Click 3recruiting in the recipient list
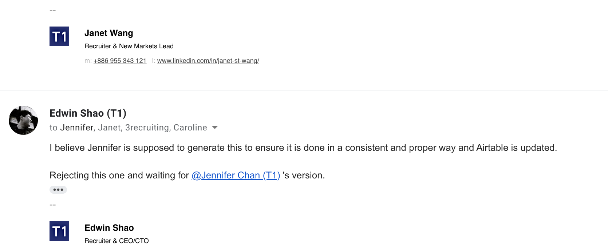The image size is (608, 250). pyautogui.click(x=147, y=128)
